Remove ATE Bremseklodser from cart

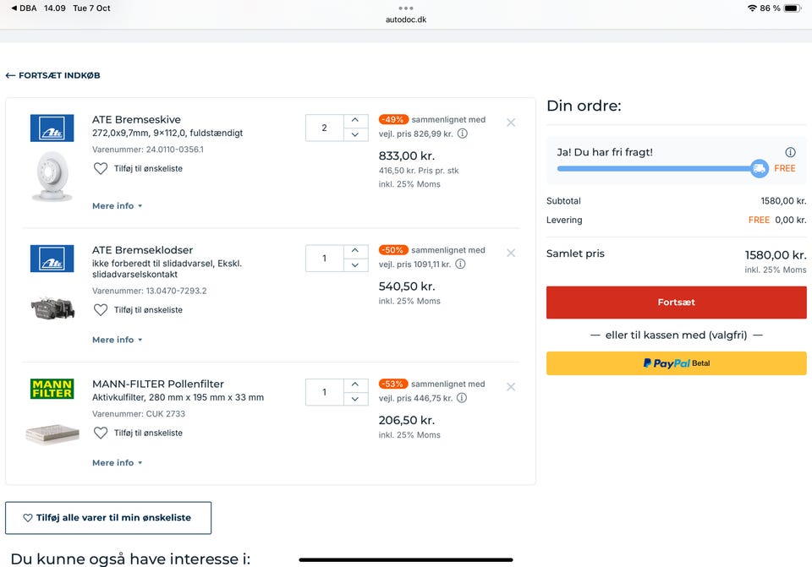[x=511, y=253]
